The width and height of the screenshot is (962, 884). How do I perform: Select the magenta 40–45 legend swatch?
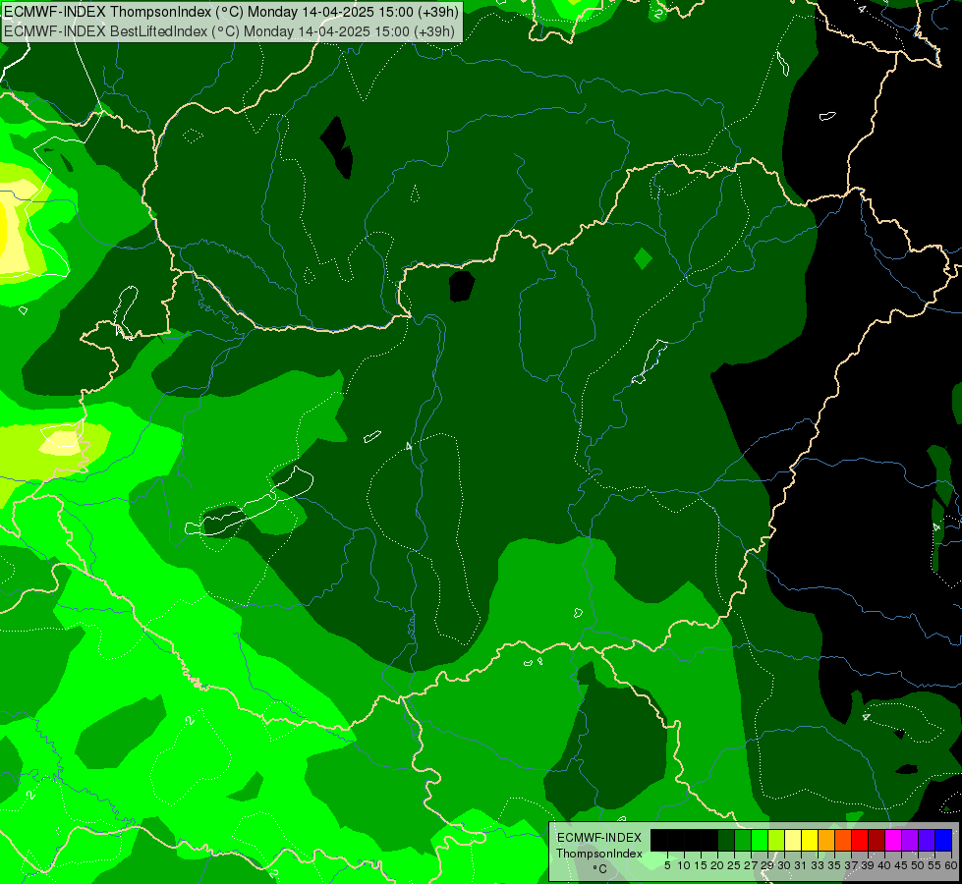point(893,840)
